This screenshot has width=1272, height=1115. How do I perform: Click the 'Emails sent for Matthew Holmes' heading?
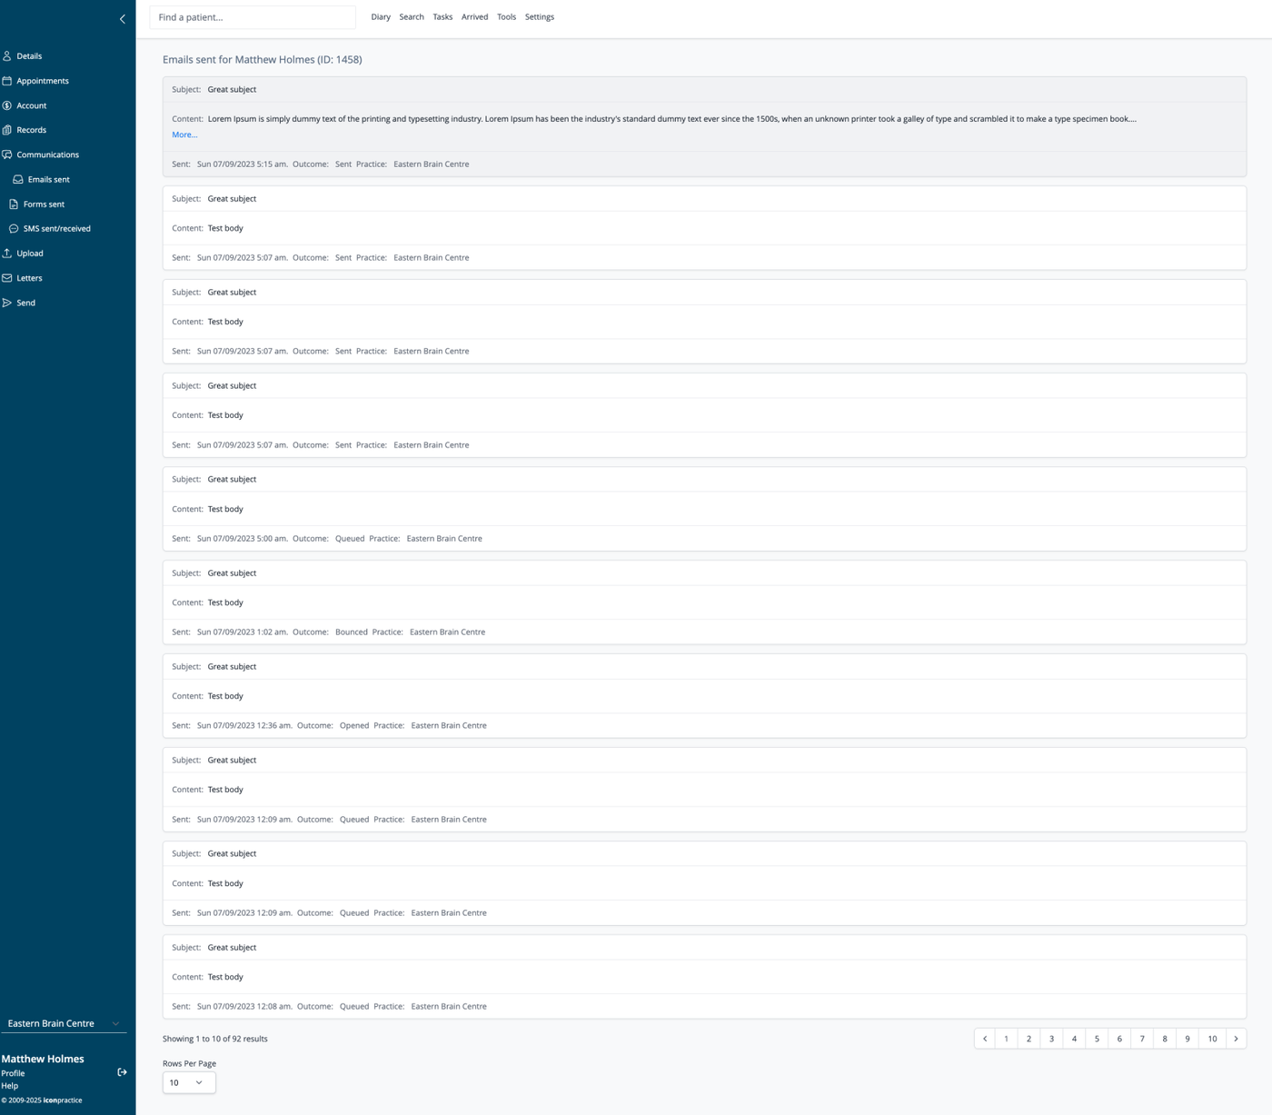[x=263, y=60]
